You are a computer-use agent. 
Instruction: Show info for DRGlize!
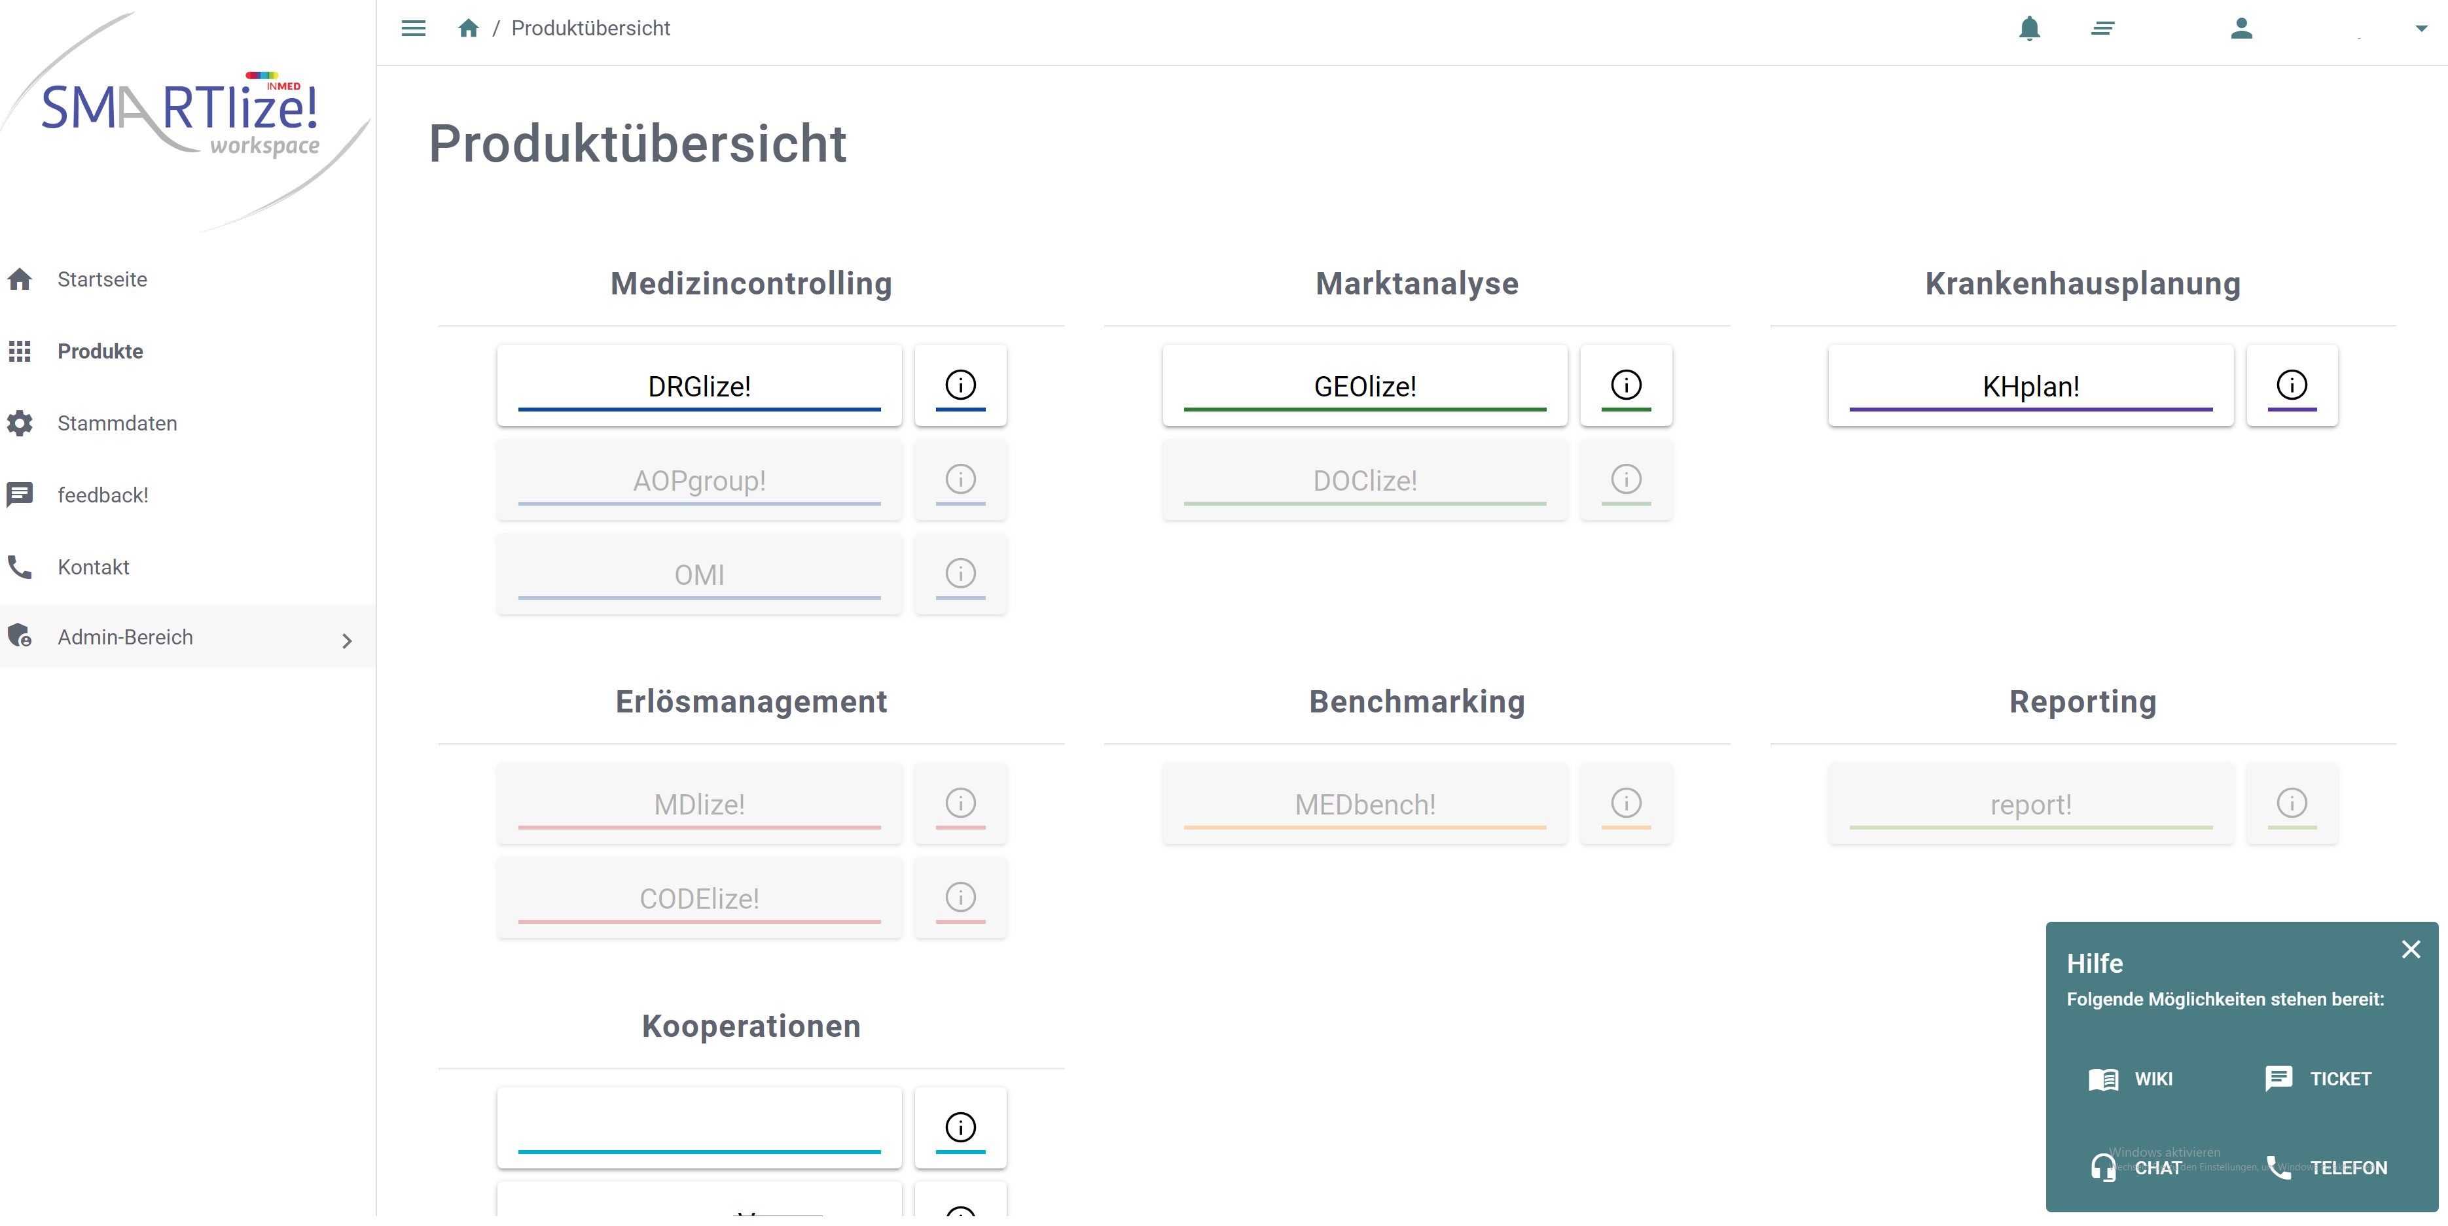tap(960, 385)
